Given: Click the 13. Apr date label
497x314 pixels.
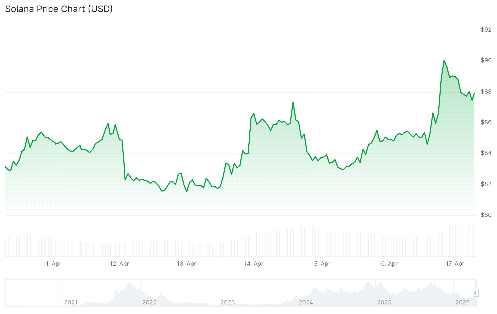Looking at the screenshot, I should [x=186, y=264].
